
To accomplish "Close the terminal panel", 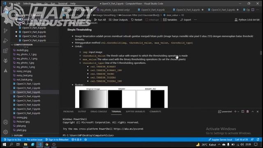I will tap(258, 111).
